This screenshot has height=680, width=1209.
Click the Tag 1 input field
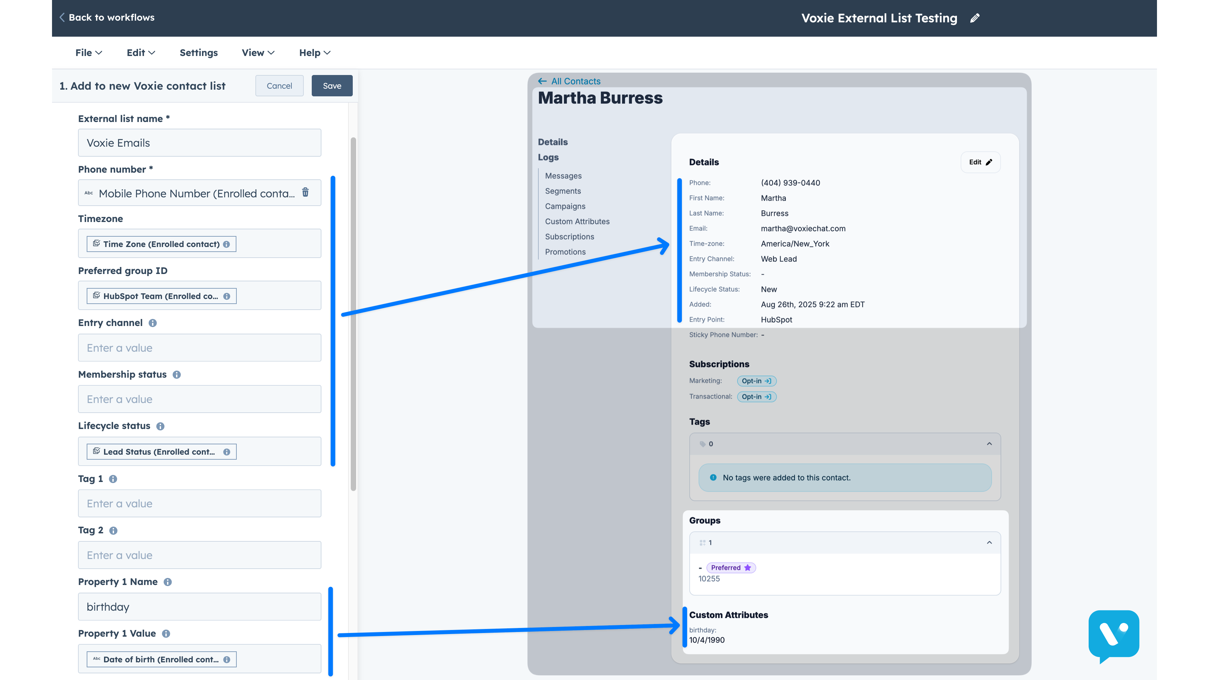[x=199, y=504]
